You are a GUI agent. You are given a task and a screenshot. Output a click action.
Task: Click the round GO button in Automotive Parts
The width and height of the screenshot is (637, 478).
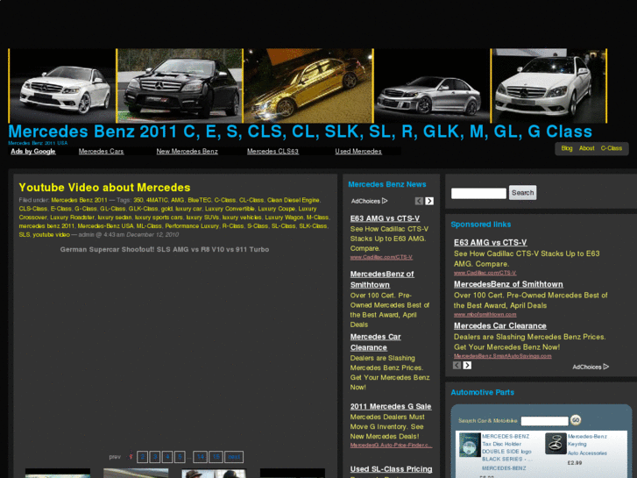(x=576, y=420)
